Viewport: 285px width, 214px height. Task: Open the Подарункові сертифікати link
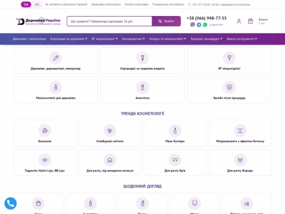tap(168, 4)
